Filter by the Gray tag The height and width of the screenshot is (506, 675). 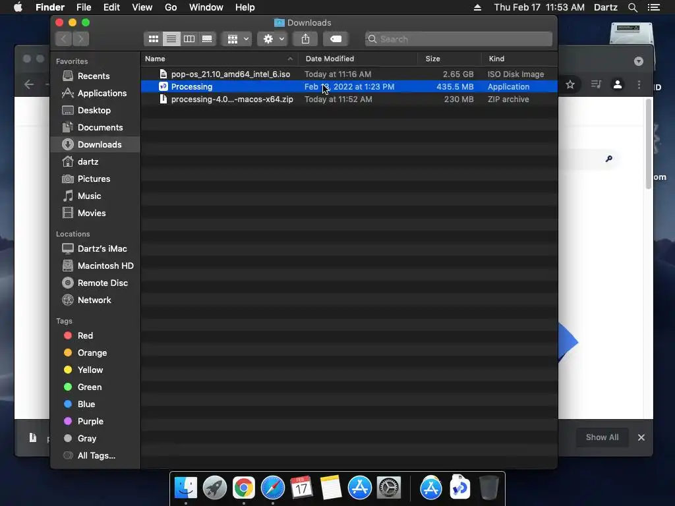tap(95, 438)
